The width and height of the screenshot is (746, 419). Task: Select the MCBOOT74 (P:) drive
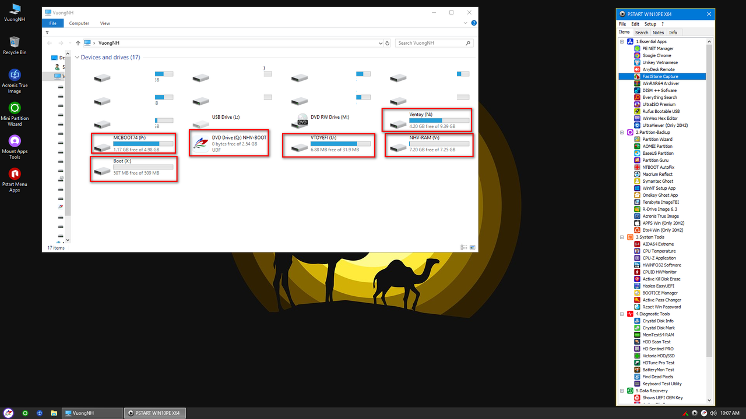(x=133, y=144)
